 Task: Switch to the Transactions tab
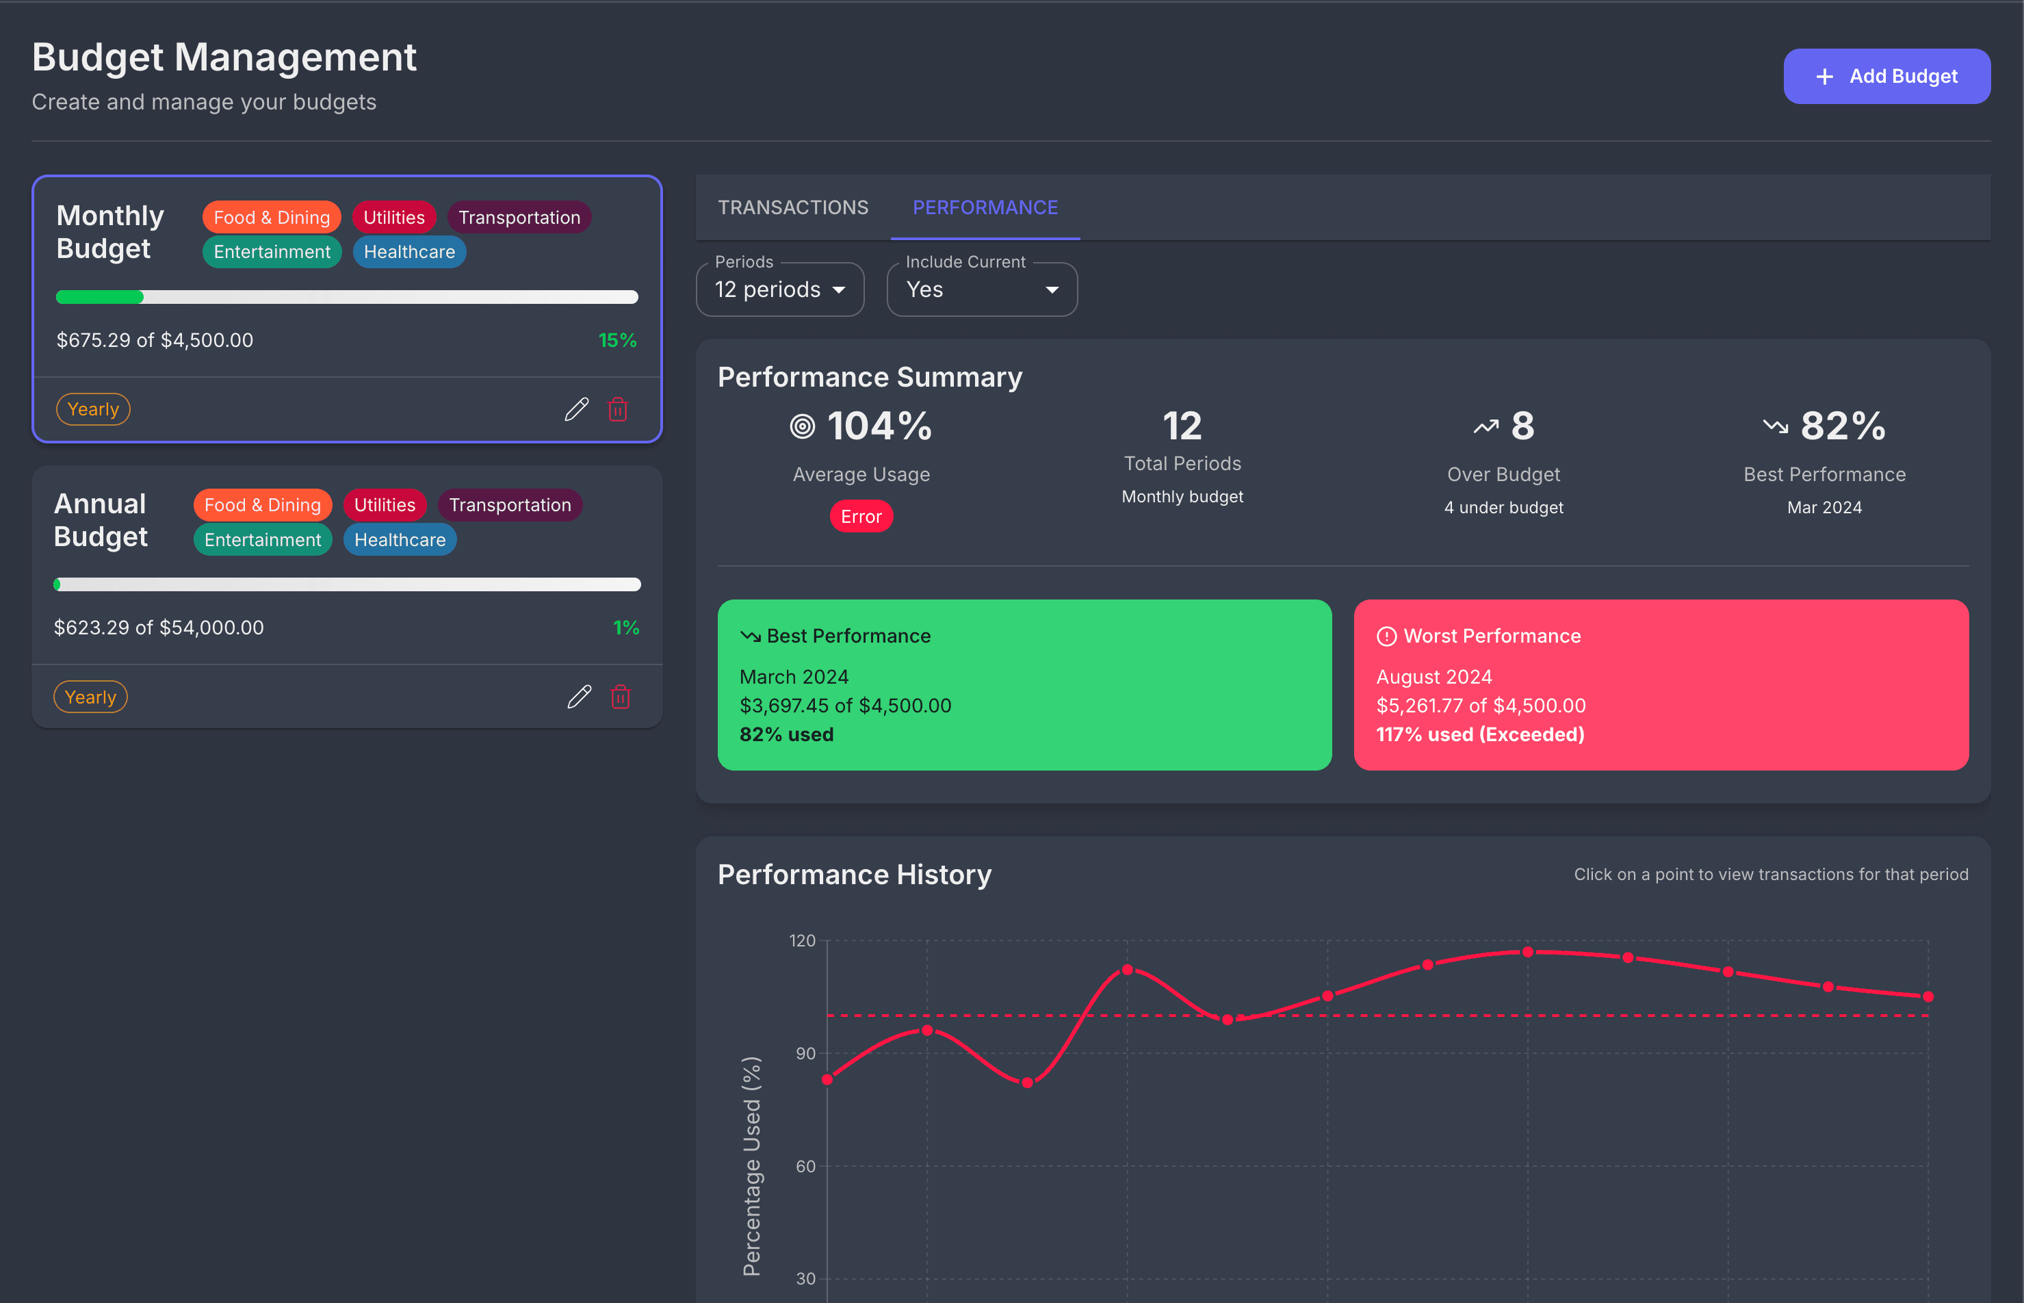(792, 207)
